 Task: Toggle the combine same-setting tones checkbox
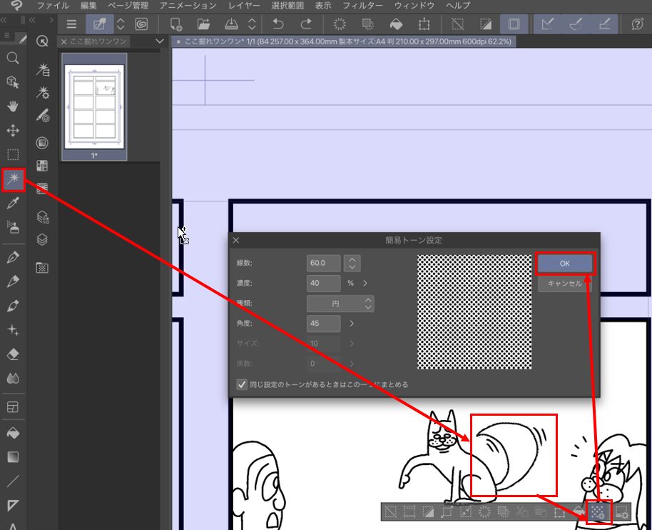(x=243, y=384)
